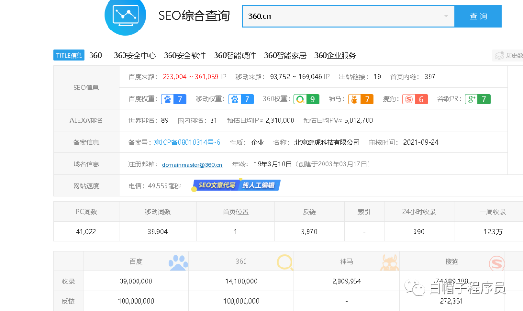
Task: Click the 百度 收录 value 39,000,000
Action: 136,281
